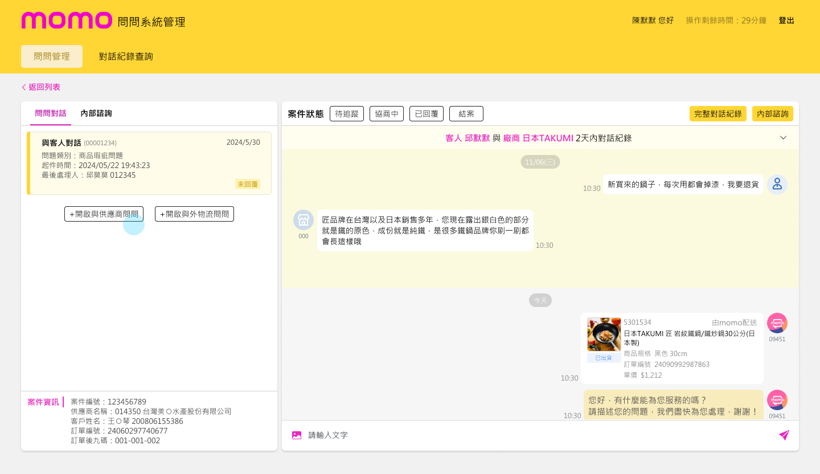This screenshot has width=820, height=474.
Task: Click +開啟與供應商問問 button
Action: point(104,214)
